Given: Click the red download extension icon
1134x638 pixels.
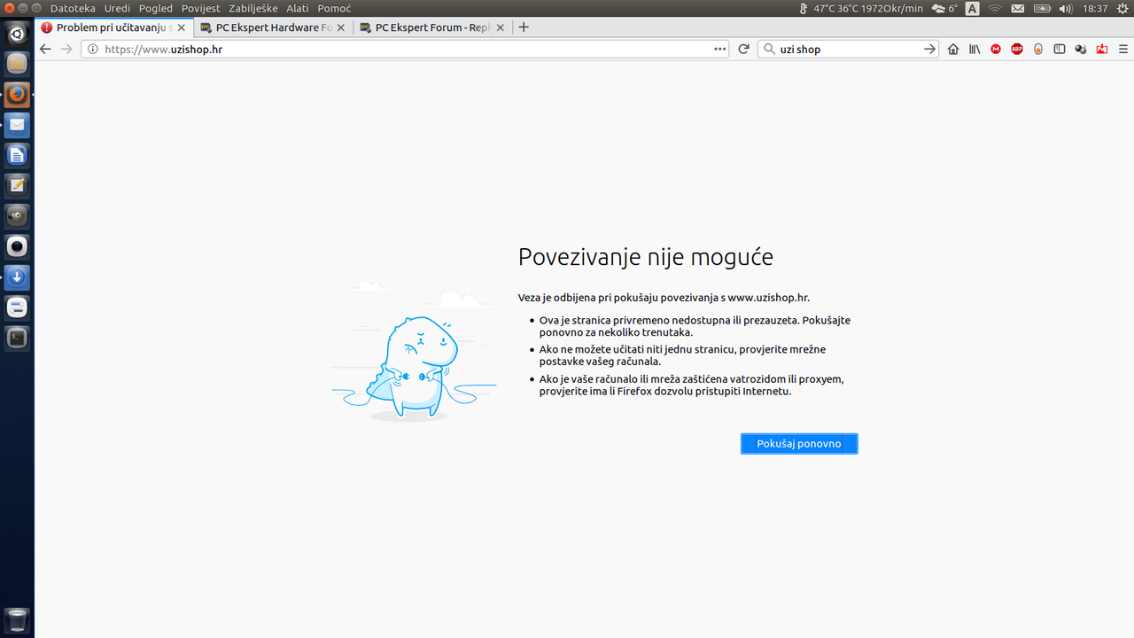Looking at the screenshot, I should [x=1102, y=50].
